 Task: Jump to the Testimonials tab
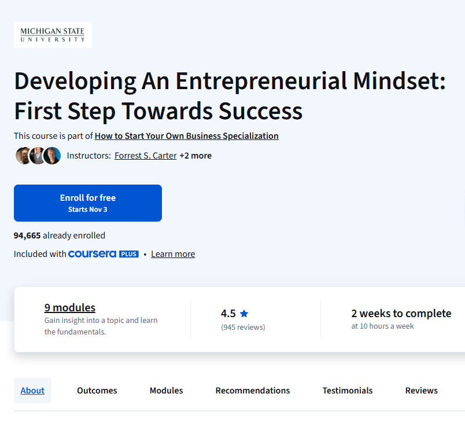point(348,391)
